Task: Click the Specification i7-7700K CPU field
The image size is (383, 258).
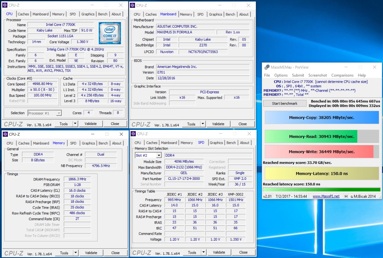Action: tap(75, 49)
